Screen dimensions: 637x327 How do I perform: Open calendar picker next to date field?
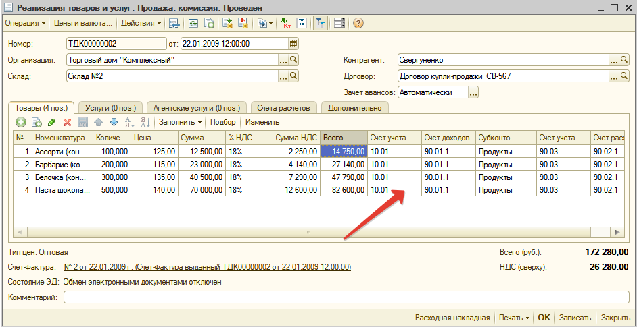(x=293, y=44)
